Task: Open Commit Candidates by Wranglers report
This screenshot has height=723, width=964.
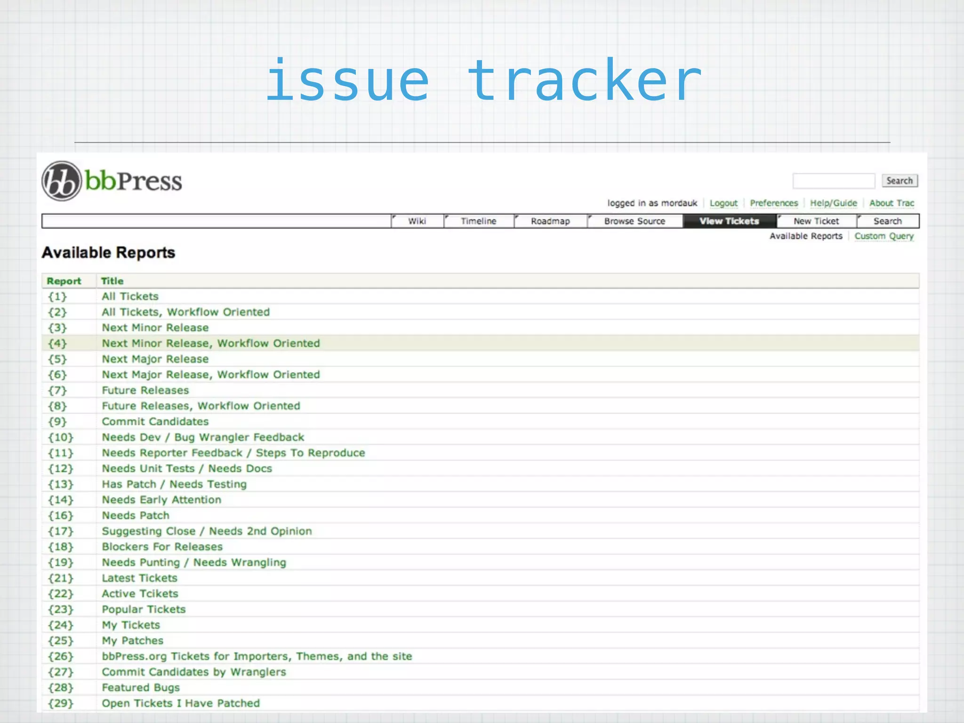Action: pyautogui.click(x=194, y=672)
